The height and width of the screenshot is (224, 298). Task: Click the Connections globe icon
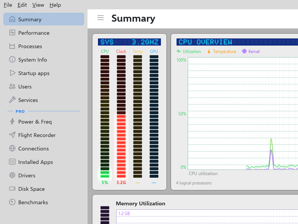coord(12,148)
